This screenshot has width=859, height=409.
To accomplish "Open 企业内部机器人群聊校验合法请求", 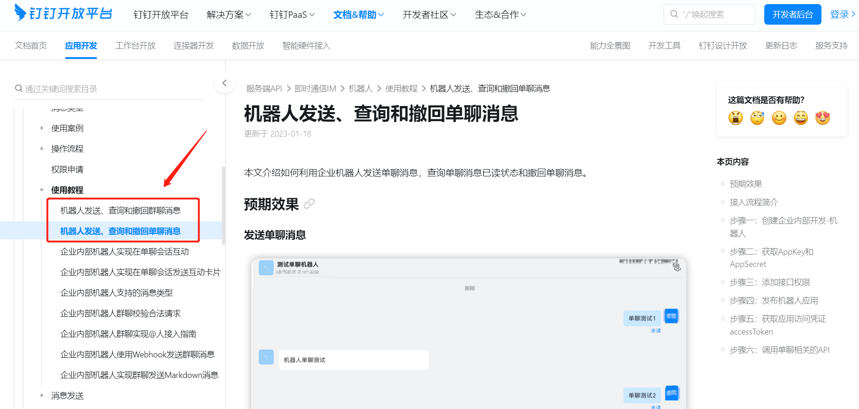I will [x=120, y=313].
